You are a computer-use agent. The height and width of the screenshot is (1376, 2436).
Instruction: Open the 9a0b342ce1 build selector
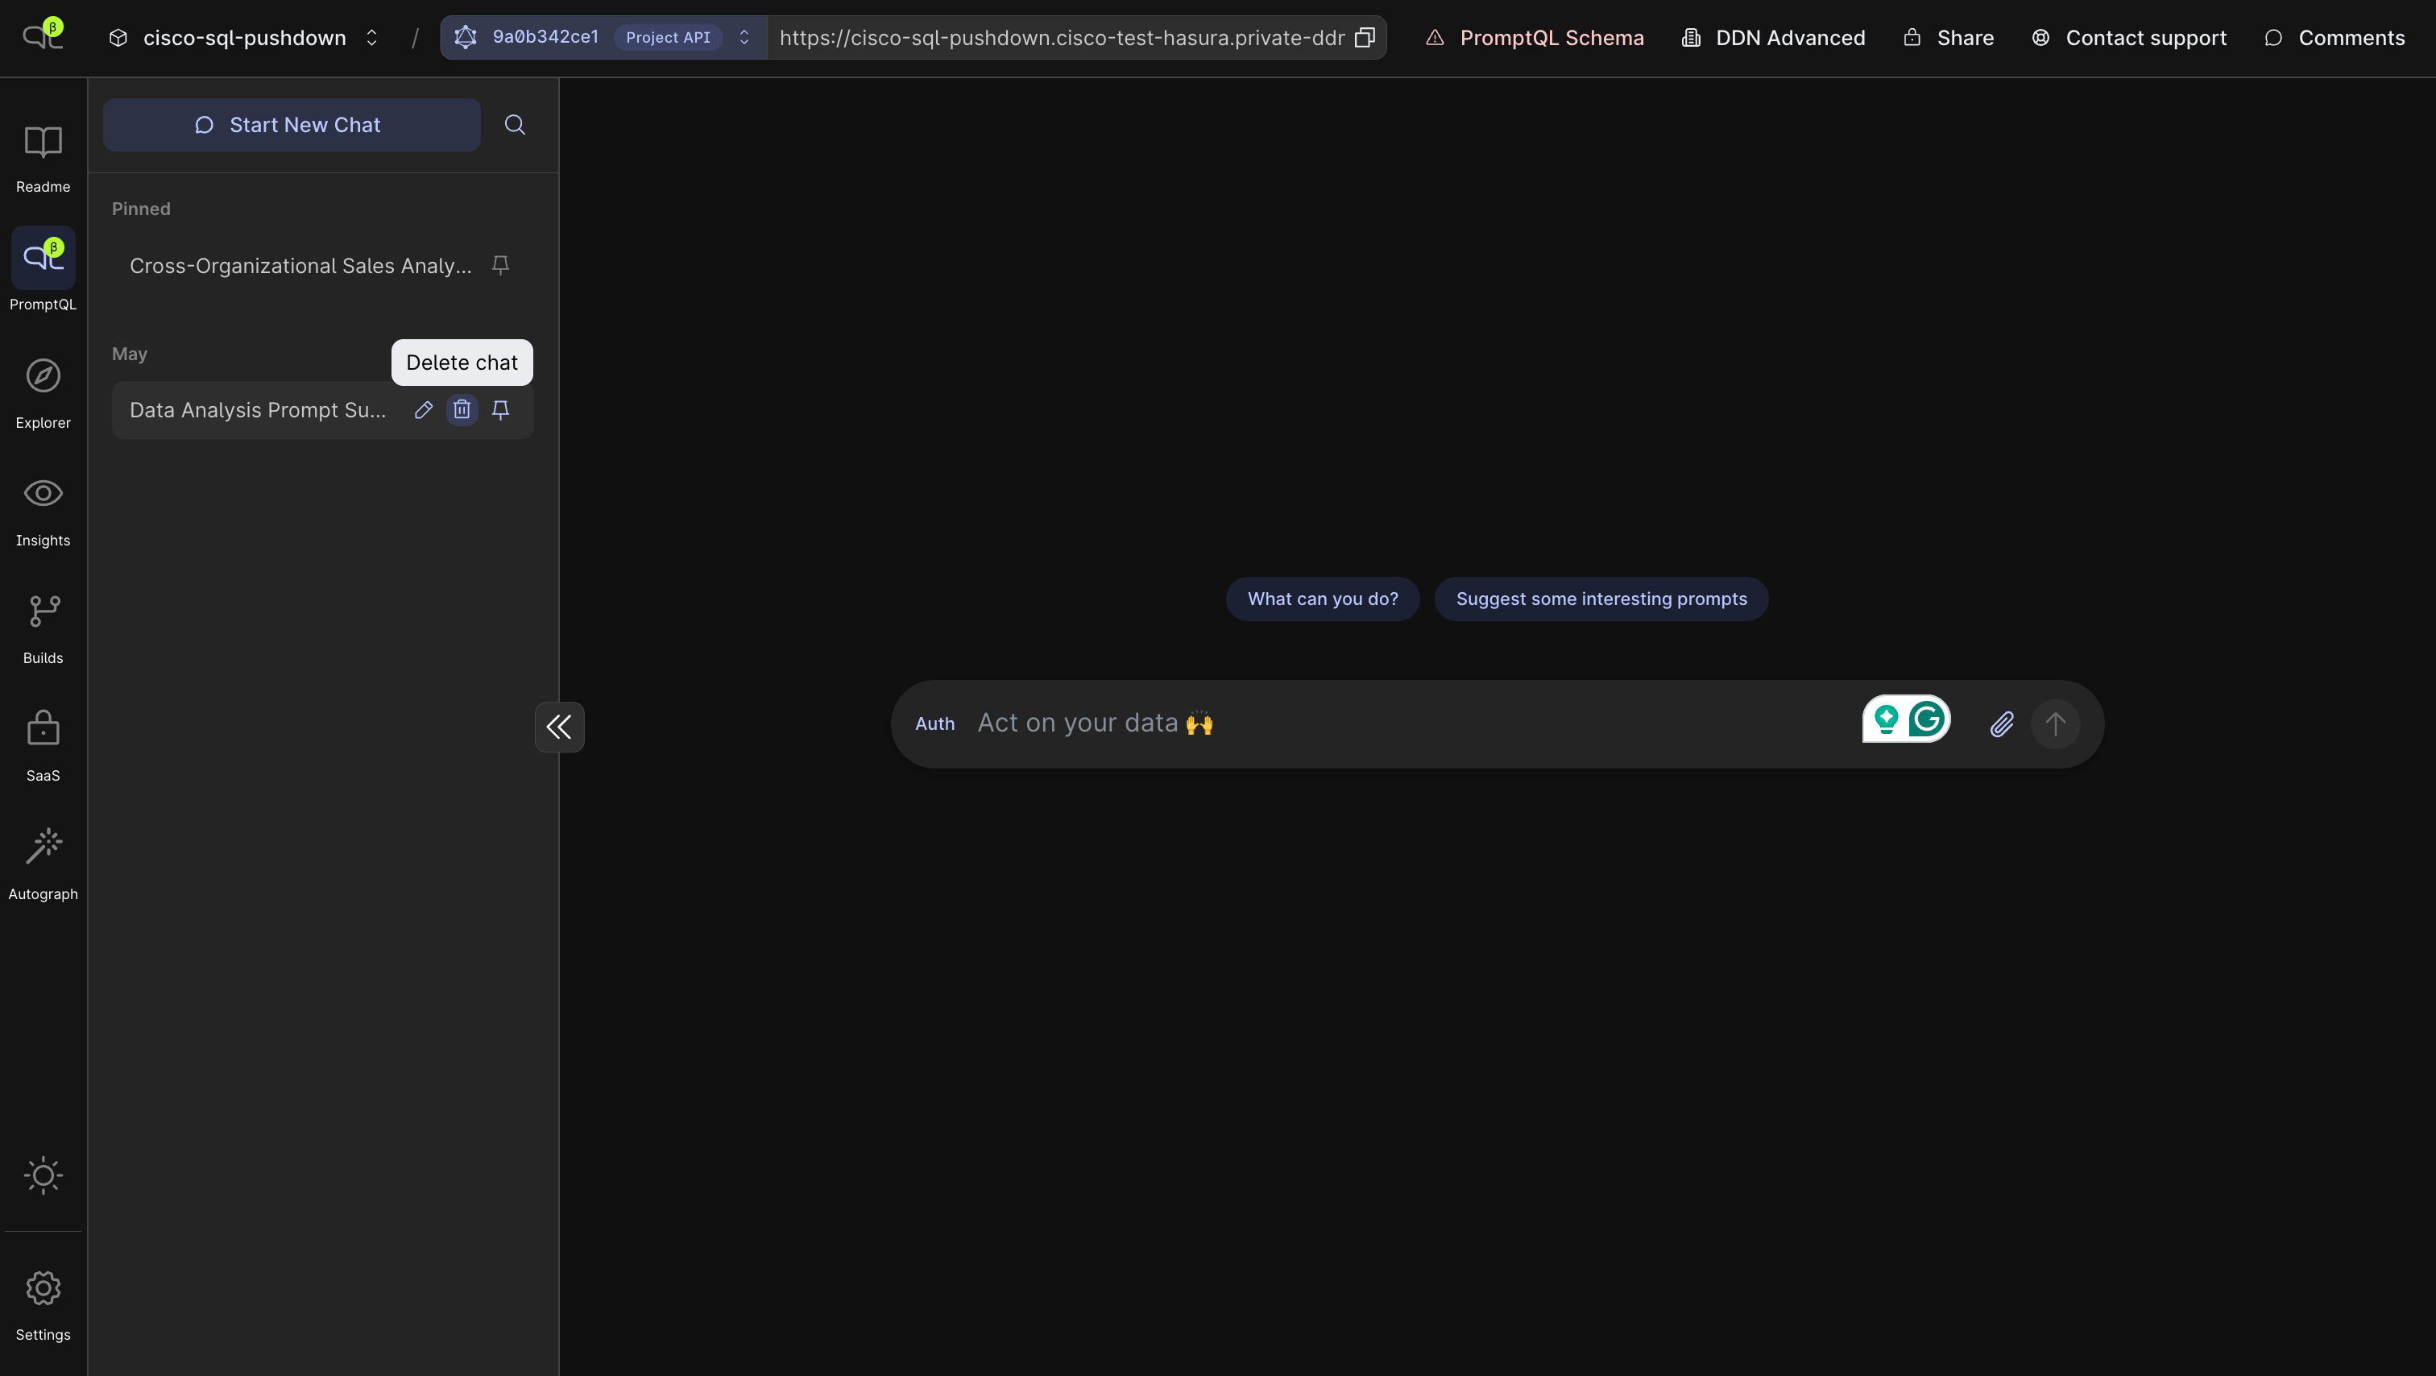click(x=744, y=37)
